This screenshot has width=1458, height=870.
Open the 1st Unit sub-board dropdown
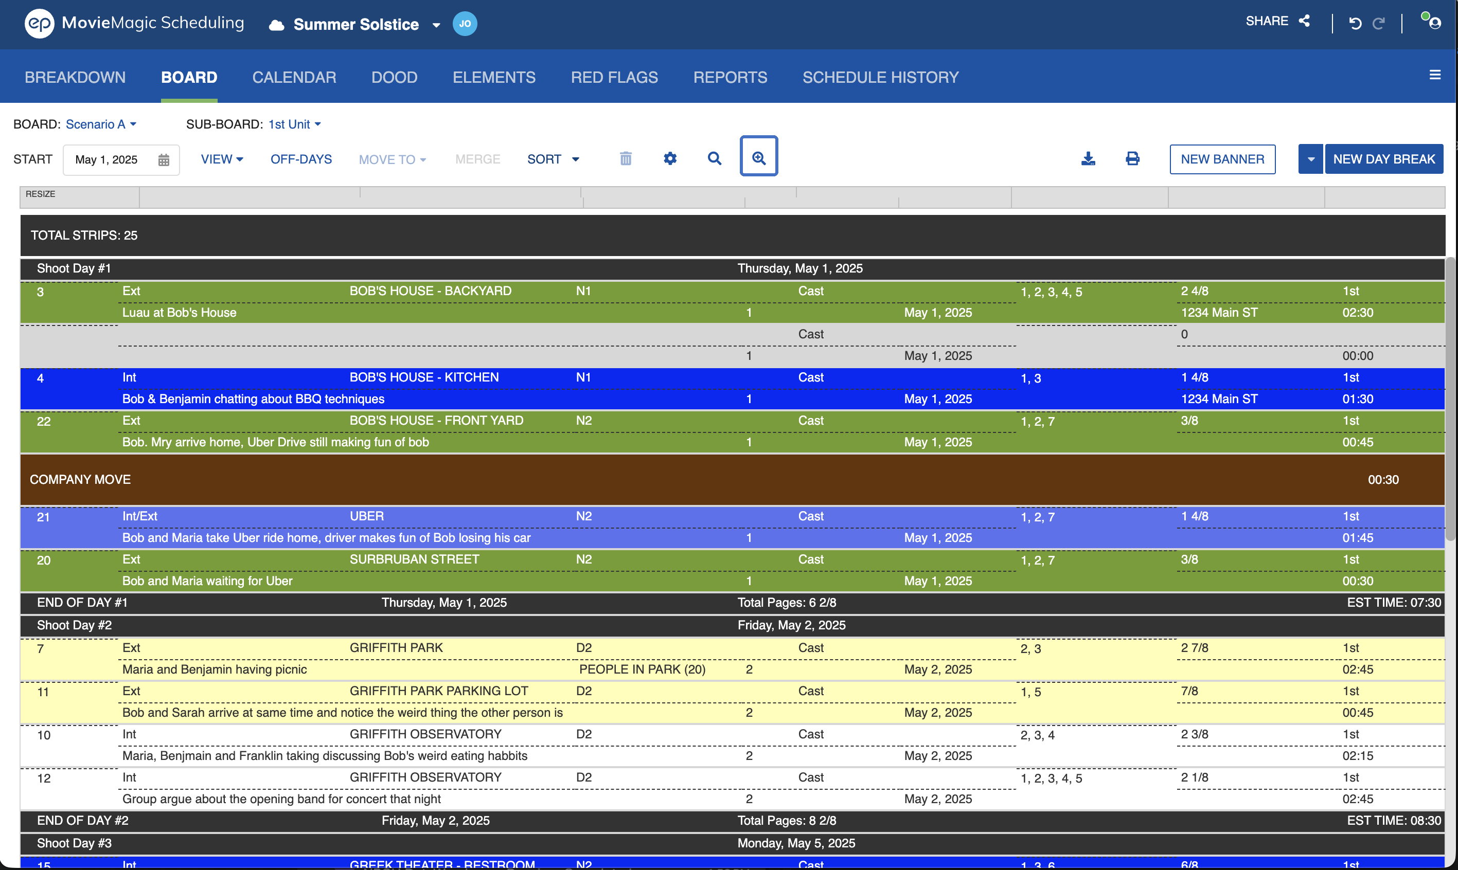294,124
